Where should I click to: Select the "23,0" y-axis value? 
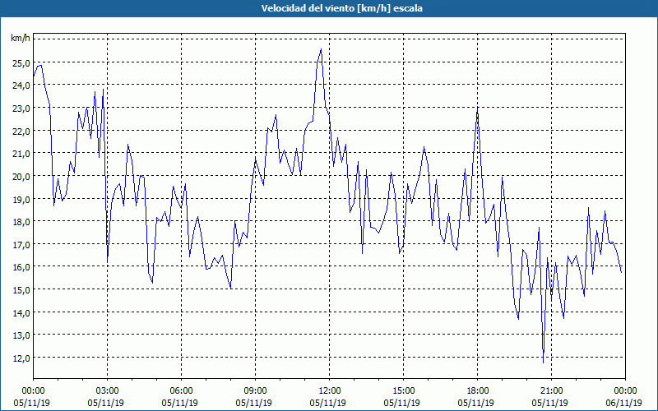tap(21, 109)
